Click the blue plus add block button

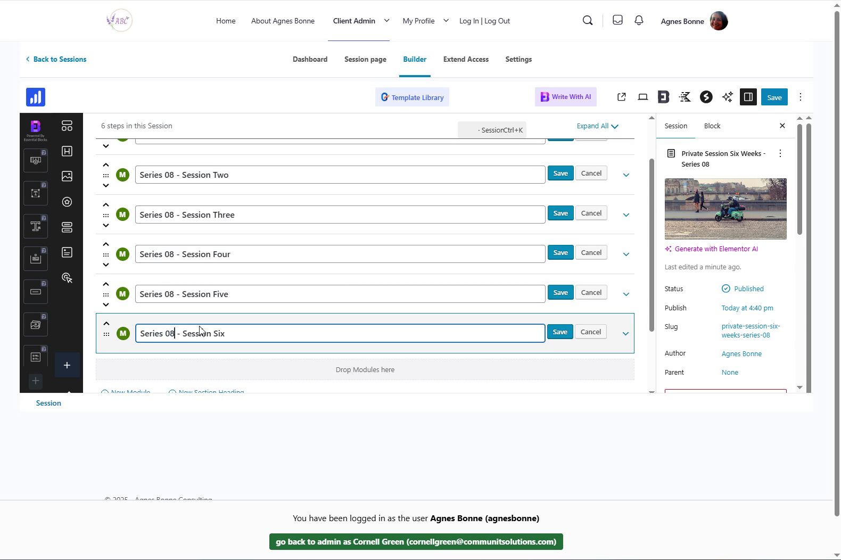[x=67, y=365]
